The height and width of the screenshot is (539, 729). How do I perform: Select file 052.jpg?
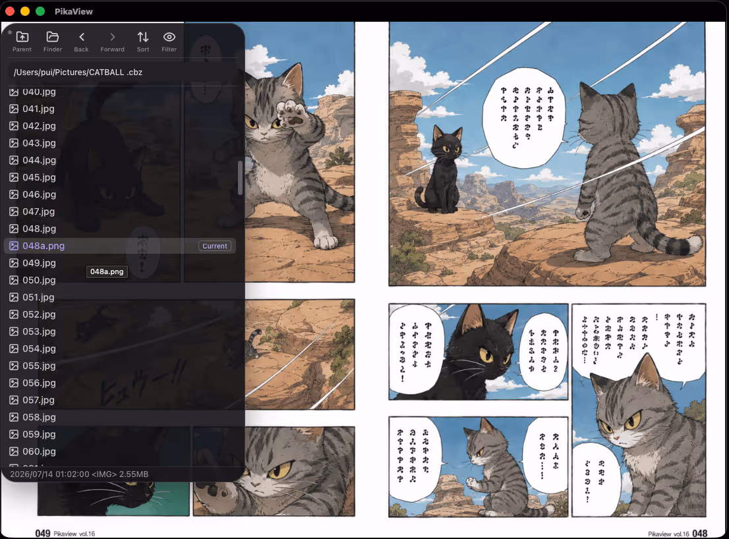pyautogui.click(x=120, y=314)
